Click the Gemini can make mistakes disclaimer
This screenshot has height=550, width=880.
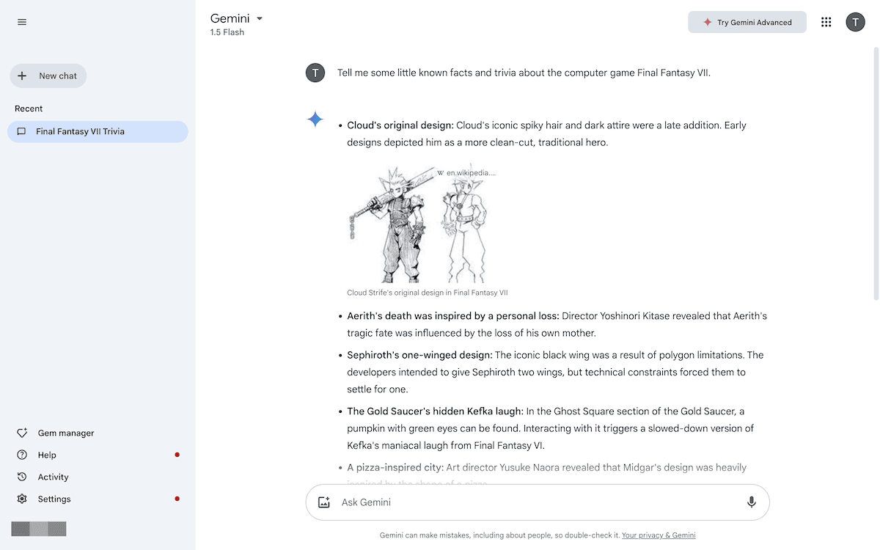coord(499,535)
